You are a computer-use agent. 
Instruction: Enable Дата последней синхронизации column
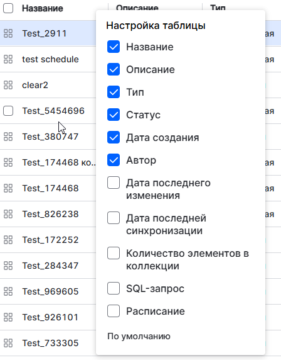pyautogui.click(x=114, y=218)
